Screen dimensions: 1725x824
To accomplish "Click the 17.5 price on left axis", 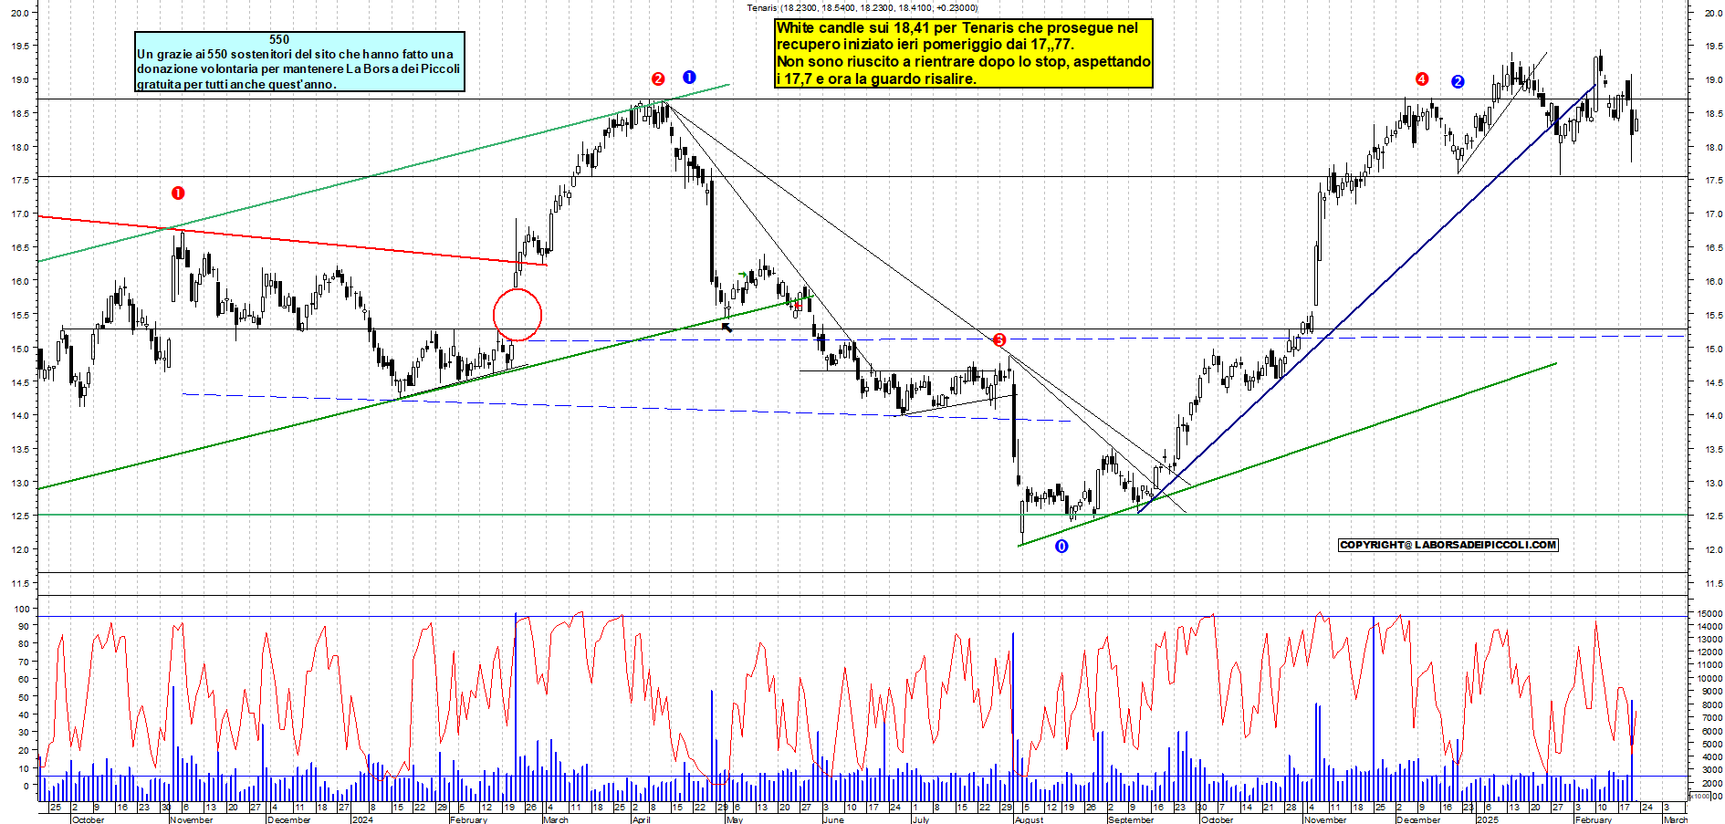I will point(18,181).
